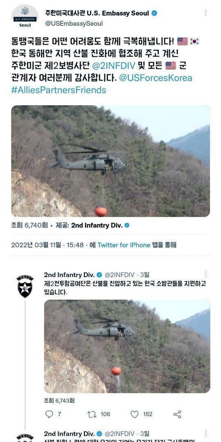Viewport: 221px width, 442px height.
Task: Retweet the reply showing 106 retweets
Action: (92, 414)
